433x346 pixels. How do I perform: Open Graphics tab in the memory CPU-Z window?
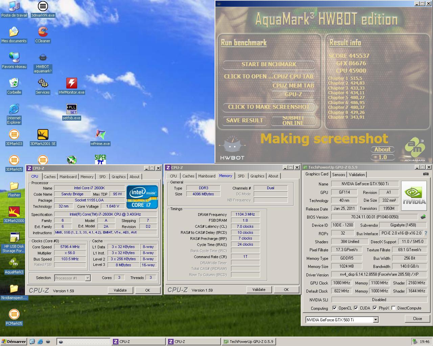[257, 176]
